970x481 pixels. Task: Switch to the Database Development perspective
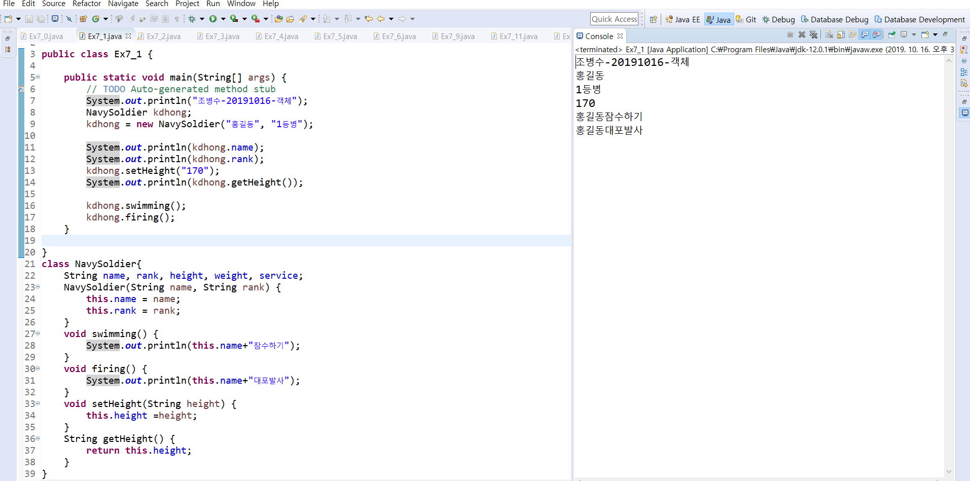point(920,19)
